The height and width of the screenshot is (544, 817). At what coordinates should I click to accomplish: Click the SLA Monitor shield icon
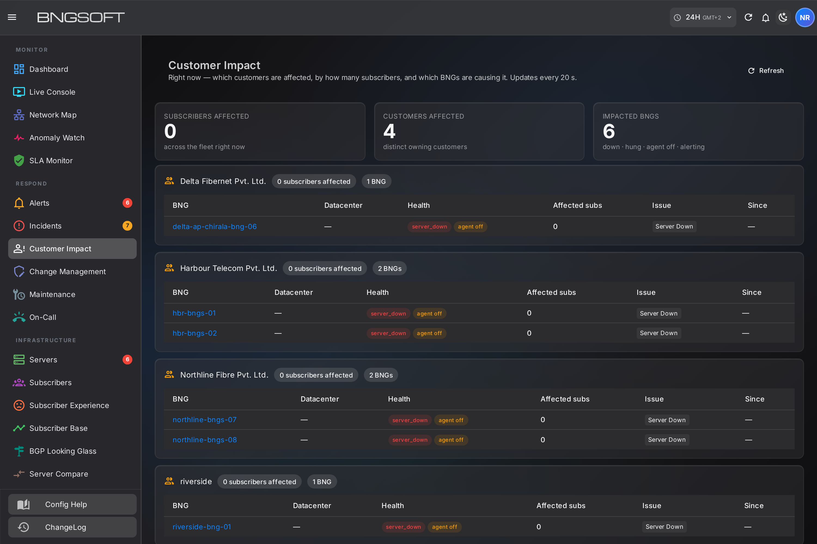pyautogui.click(x=19, y=161)
